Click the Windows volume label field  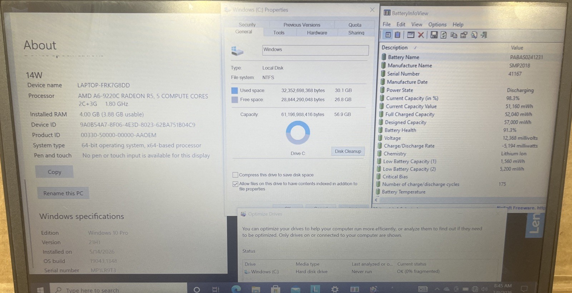point(315,50)
